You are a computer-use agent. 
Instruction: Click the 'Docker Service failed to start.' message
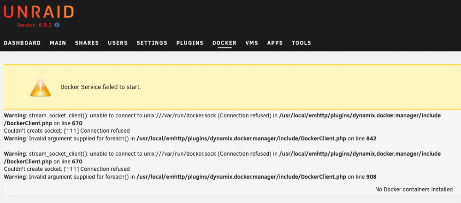101,87
